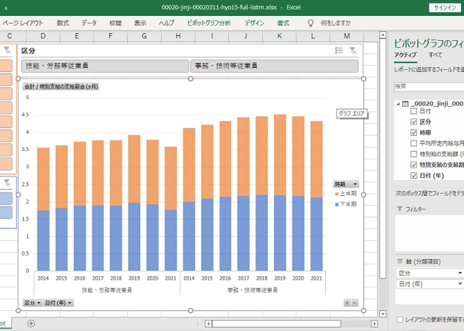This screenshot has height=331, width=464.
Task: Open the データ ribbon tab
Action: click(x=89, y=23)
